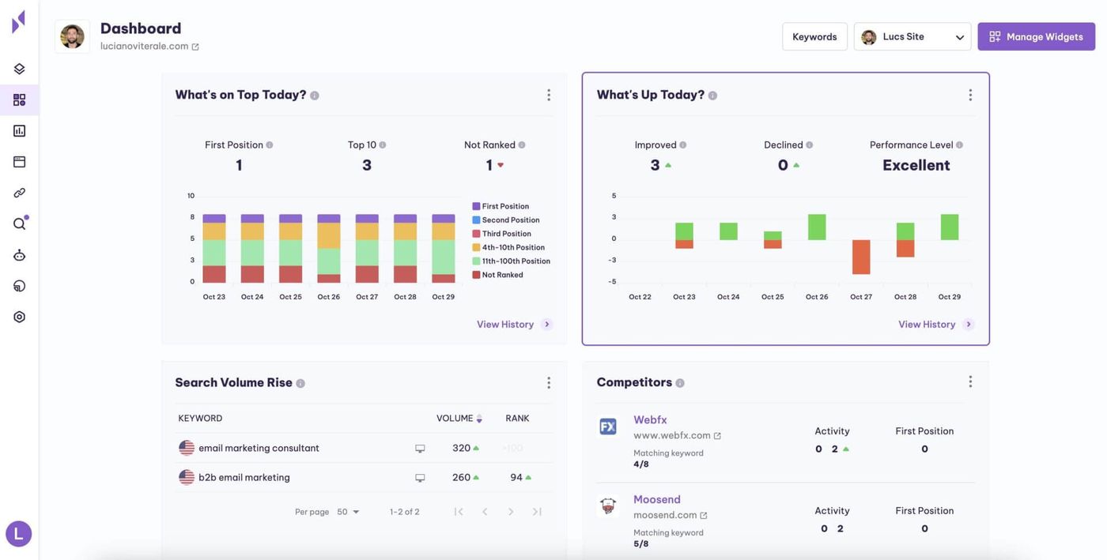
Task: Open the Moosend competitor link
Action: point(656,500)
